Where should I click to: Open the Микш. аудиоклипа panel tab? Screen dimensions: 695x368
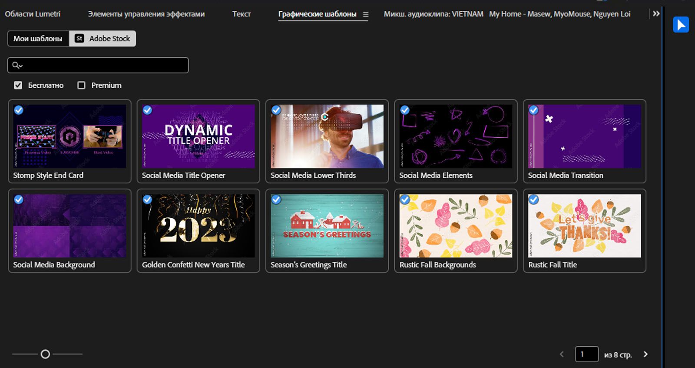(x=507, y=14)
